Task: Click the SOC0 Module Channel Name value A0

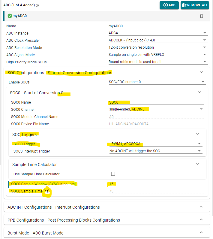Action: [157, 117]
